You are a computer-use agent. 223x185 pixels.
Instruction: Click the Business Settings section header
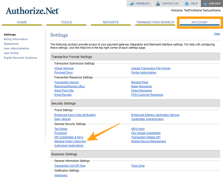(x=135, y=154)
